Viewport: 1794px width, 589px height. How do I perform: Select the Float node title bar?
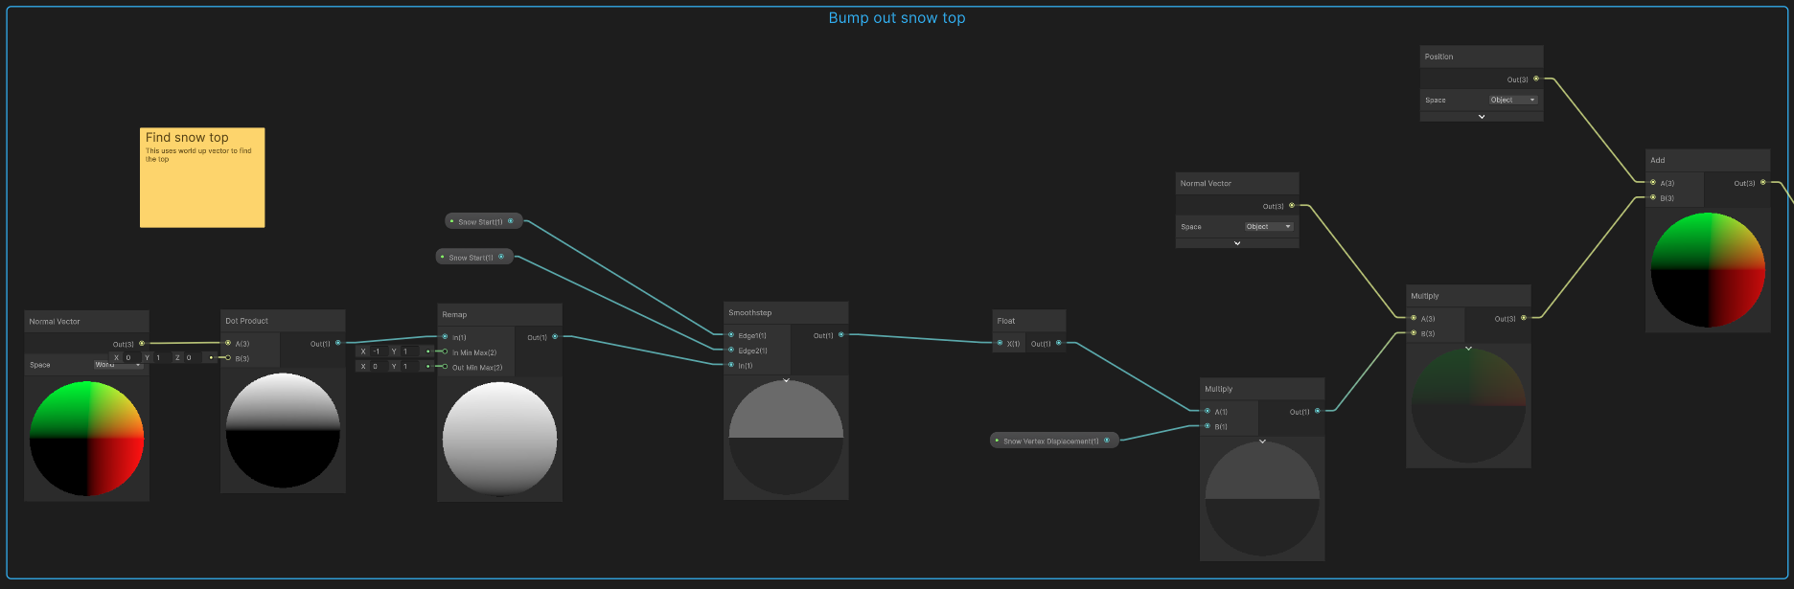[1029, 321]
